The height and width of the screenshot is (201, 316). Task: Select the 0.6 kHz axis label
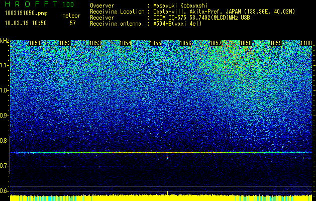[4, 191]
